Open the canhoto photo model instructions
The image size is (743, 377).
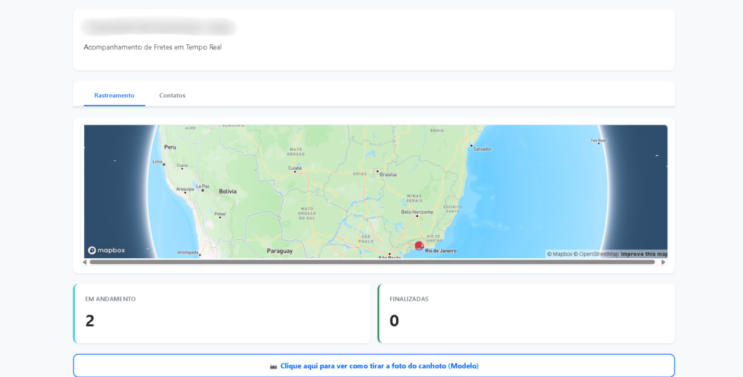pos(379,366)
